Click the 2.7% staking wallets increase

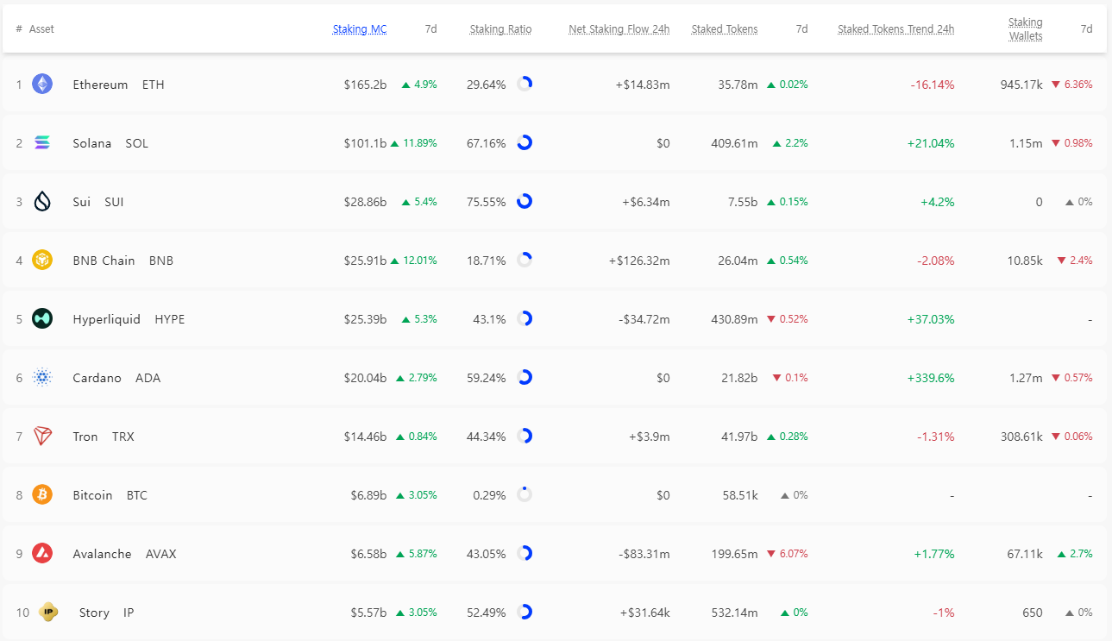tap(1075, 554)
